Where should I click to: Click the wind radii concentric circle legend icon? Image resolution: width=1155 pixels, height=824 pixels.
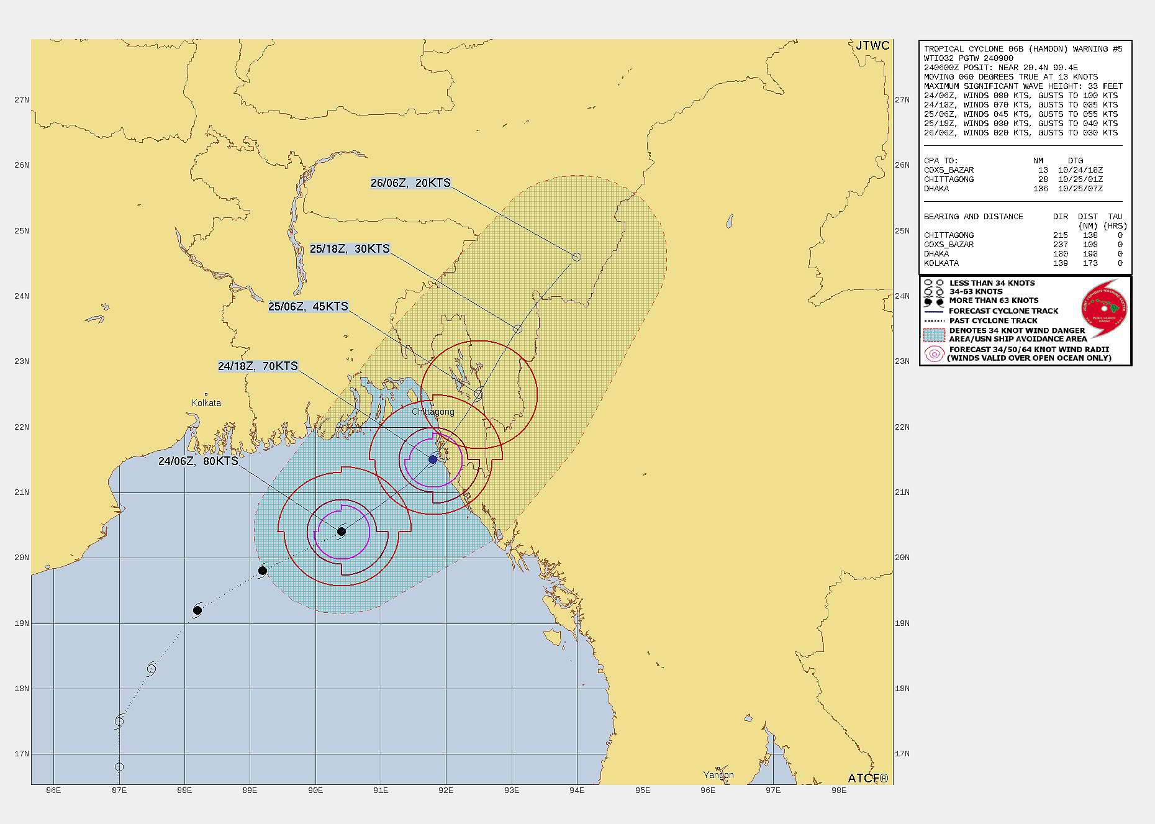(934, 354)
